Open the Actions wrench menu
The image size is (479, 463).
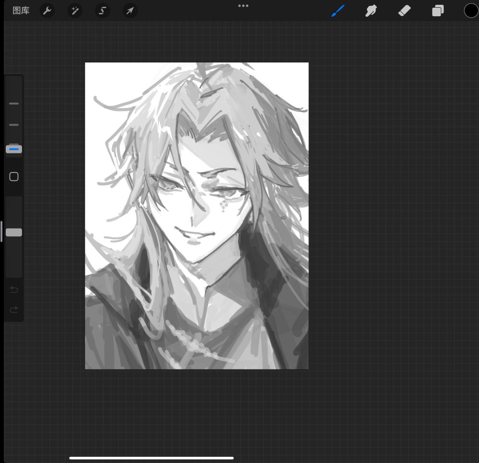coord(47,11)
